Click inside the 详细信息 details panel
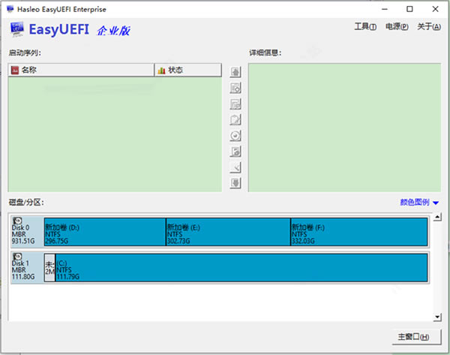Image resolution: width=450 pixels, height=355 pixels. [345, 128]
